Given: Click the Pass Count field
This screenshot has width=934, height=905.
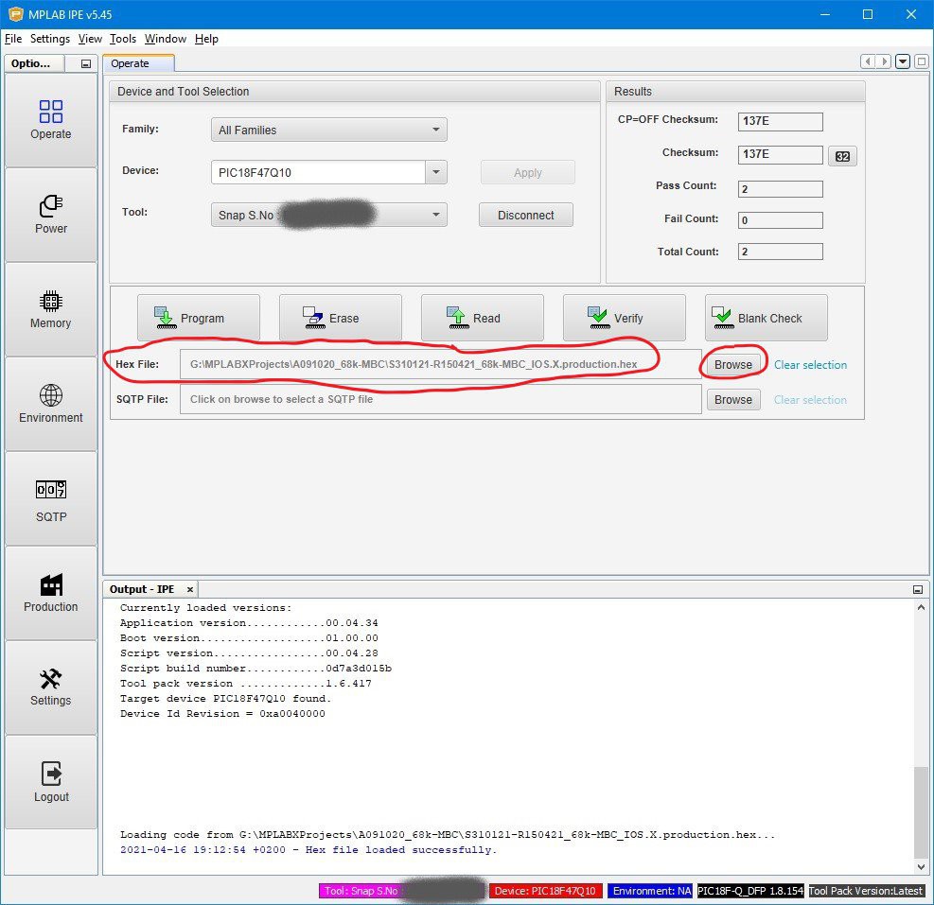Looking at the screenshot, I should [781, 189].
